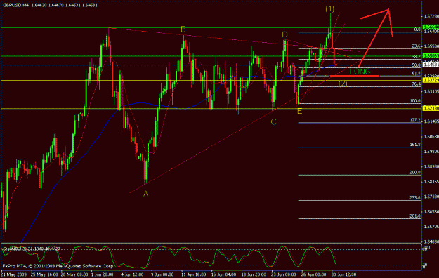Select the wave label "E"
Screen dimensions: 439x278
[x=299, y=111]
